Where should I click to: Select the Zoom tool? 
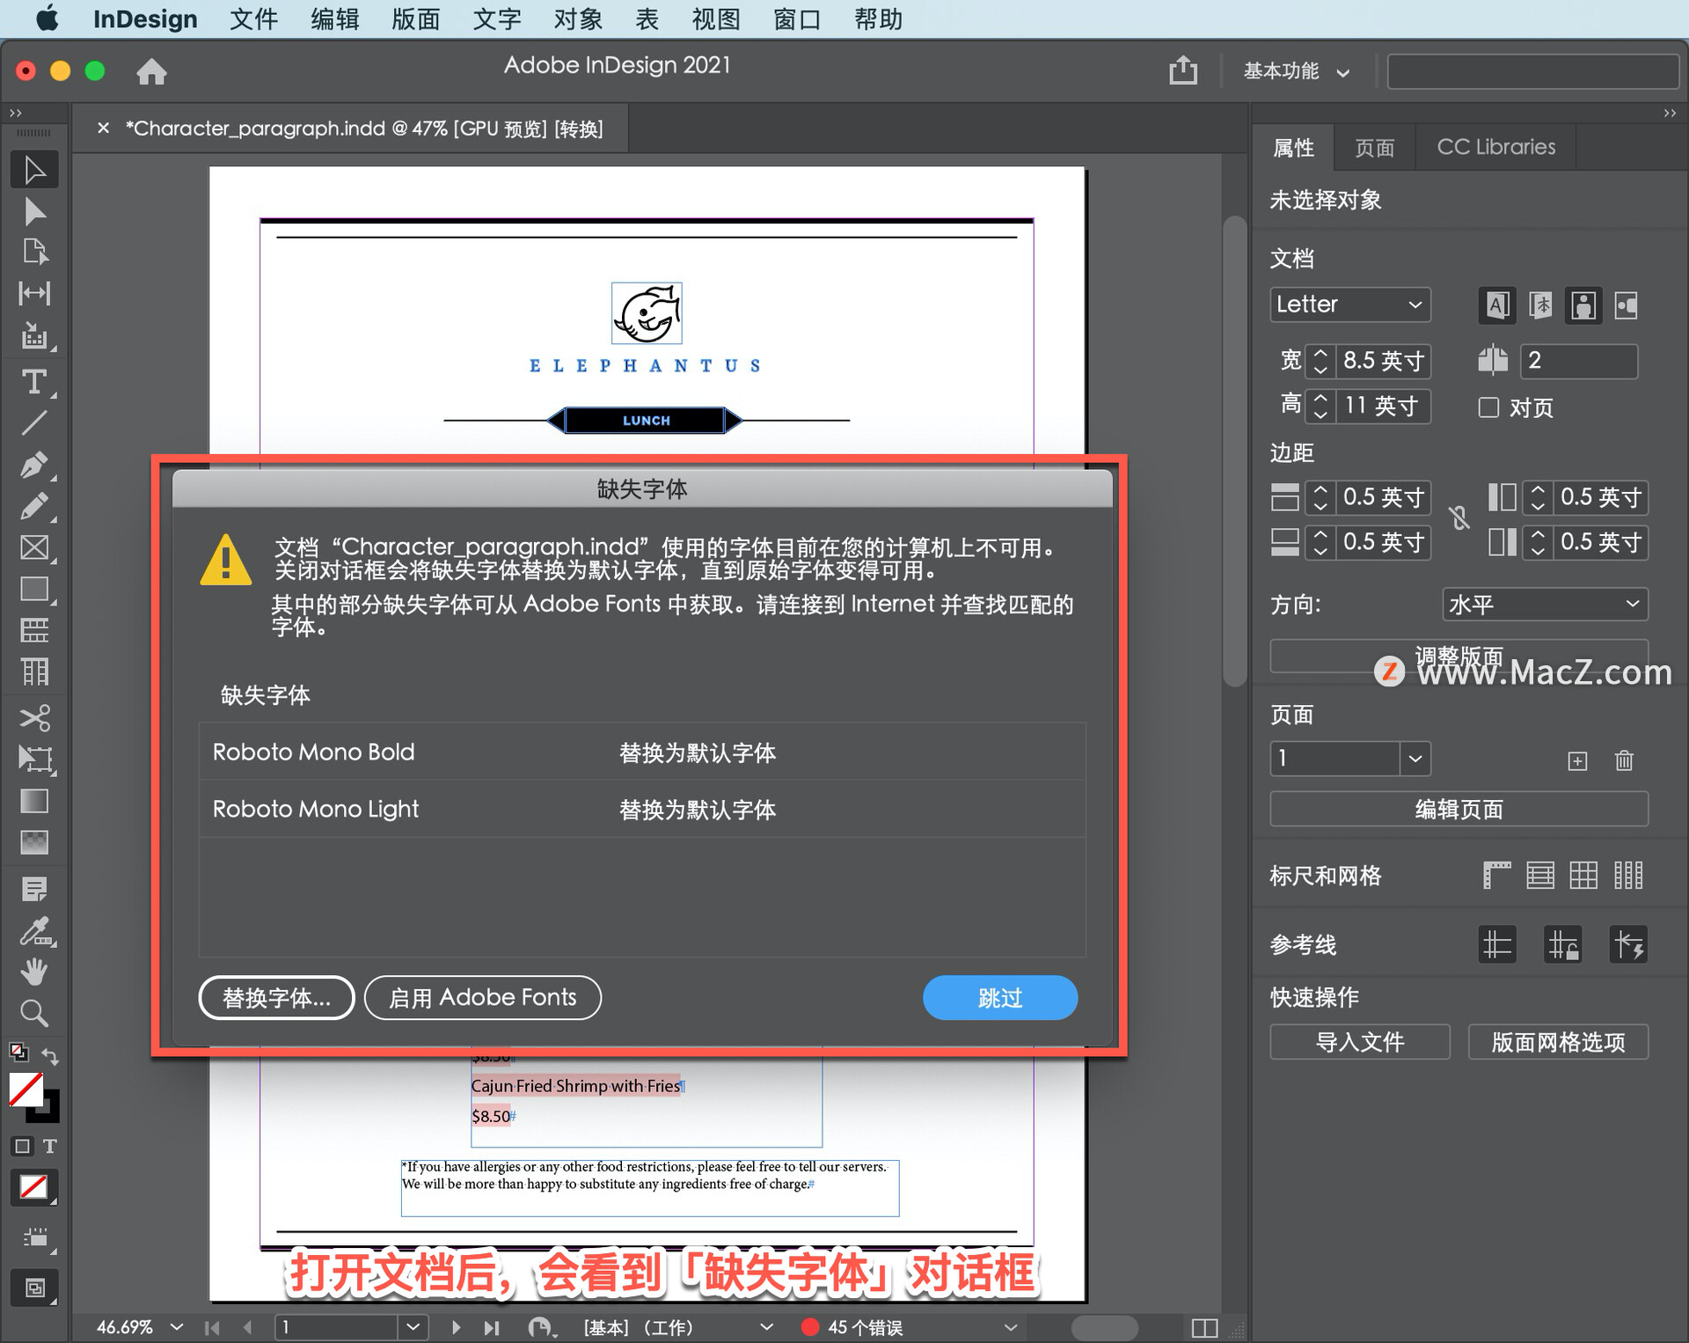[34, 1014]
